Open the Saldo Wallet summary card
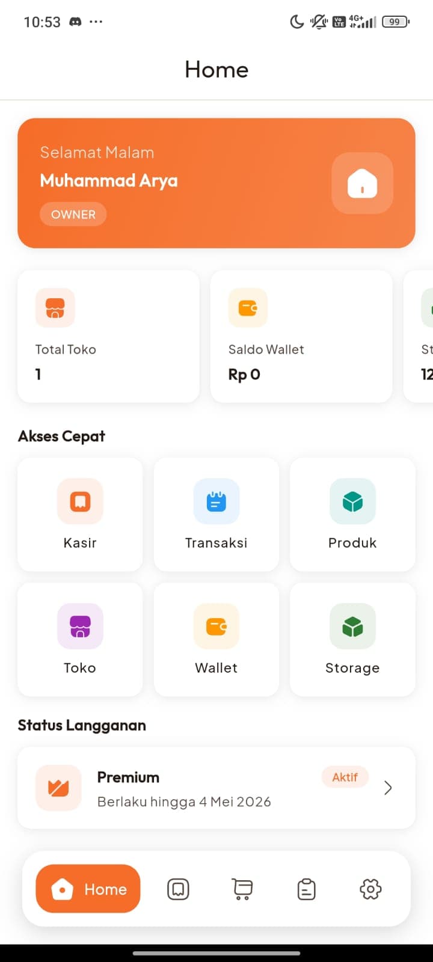This screenshot has height=962, width=433. (x=301, y=337)
